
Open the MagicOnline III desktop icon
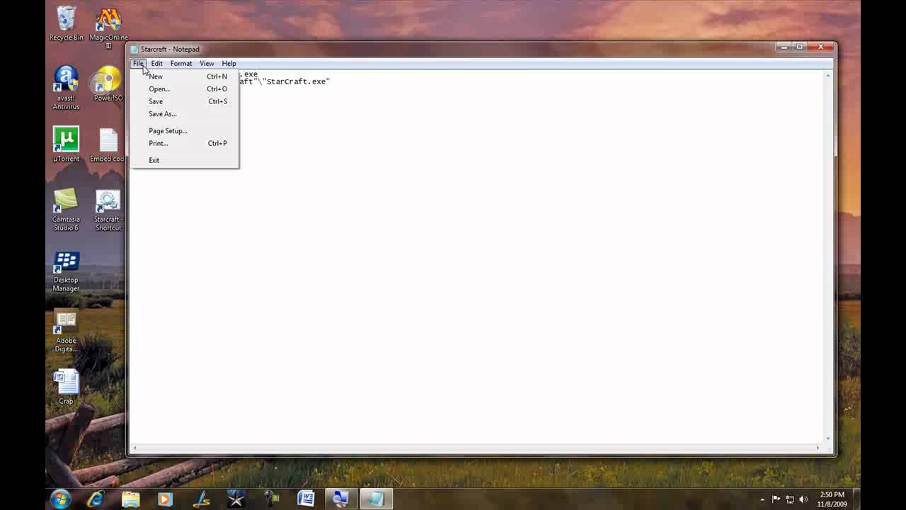pyautogui.click(x=108, y=27)
